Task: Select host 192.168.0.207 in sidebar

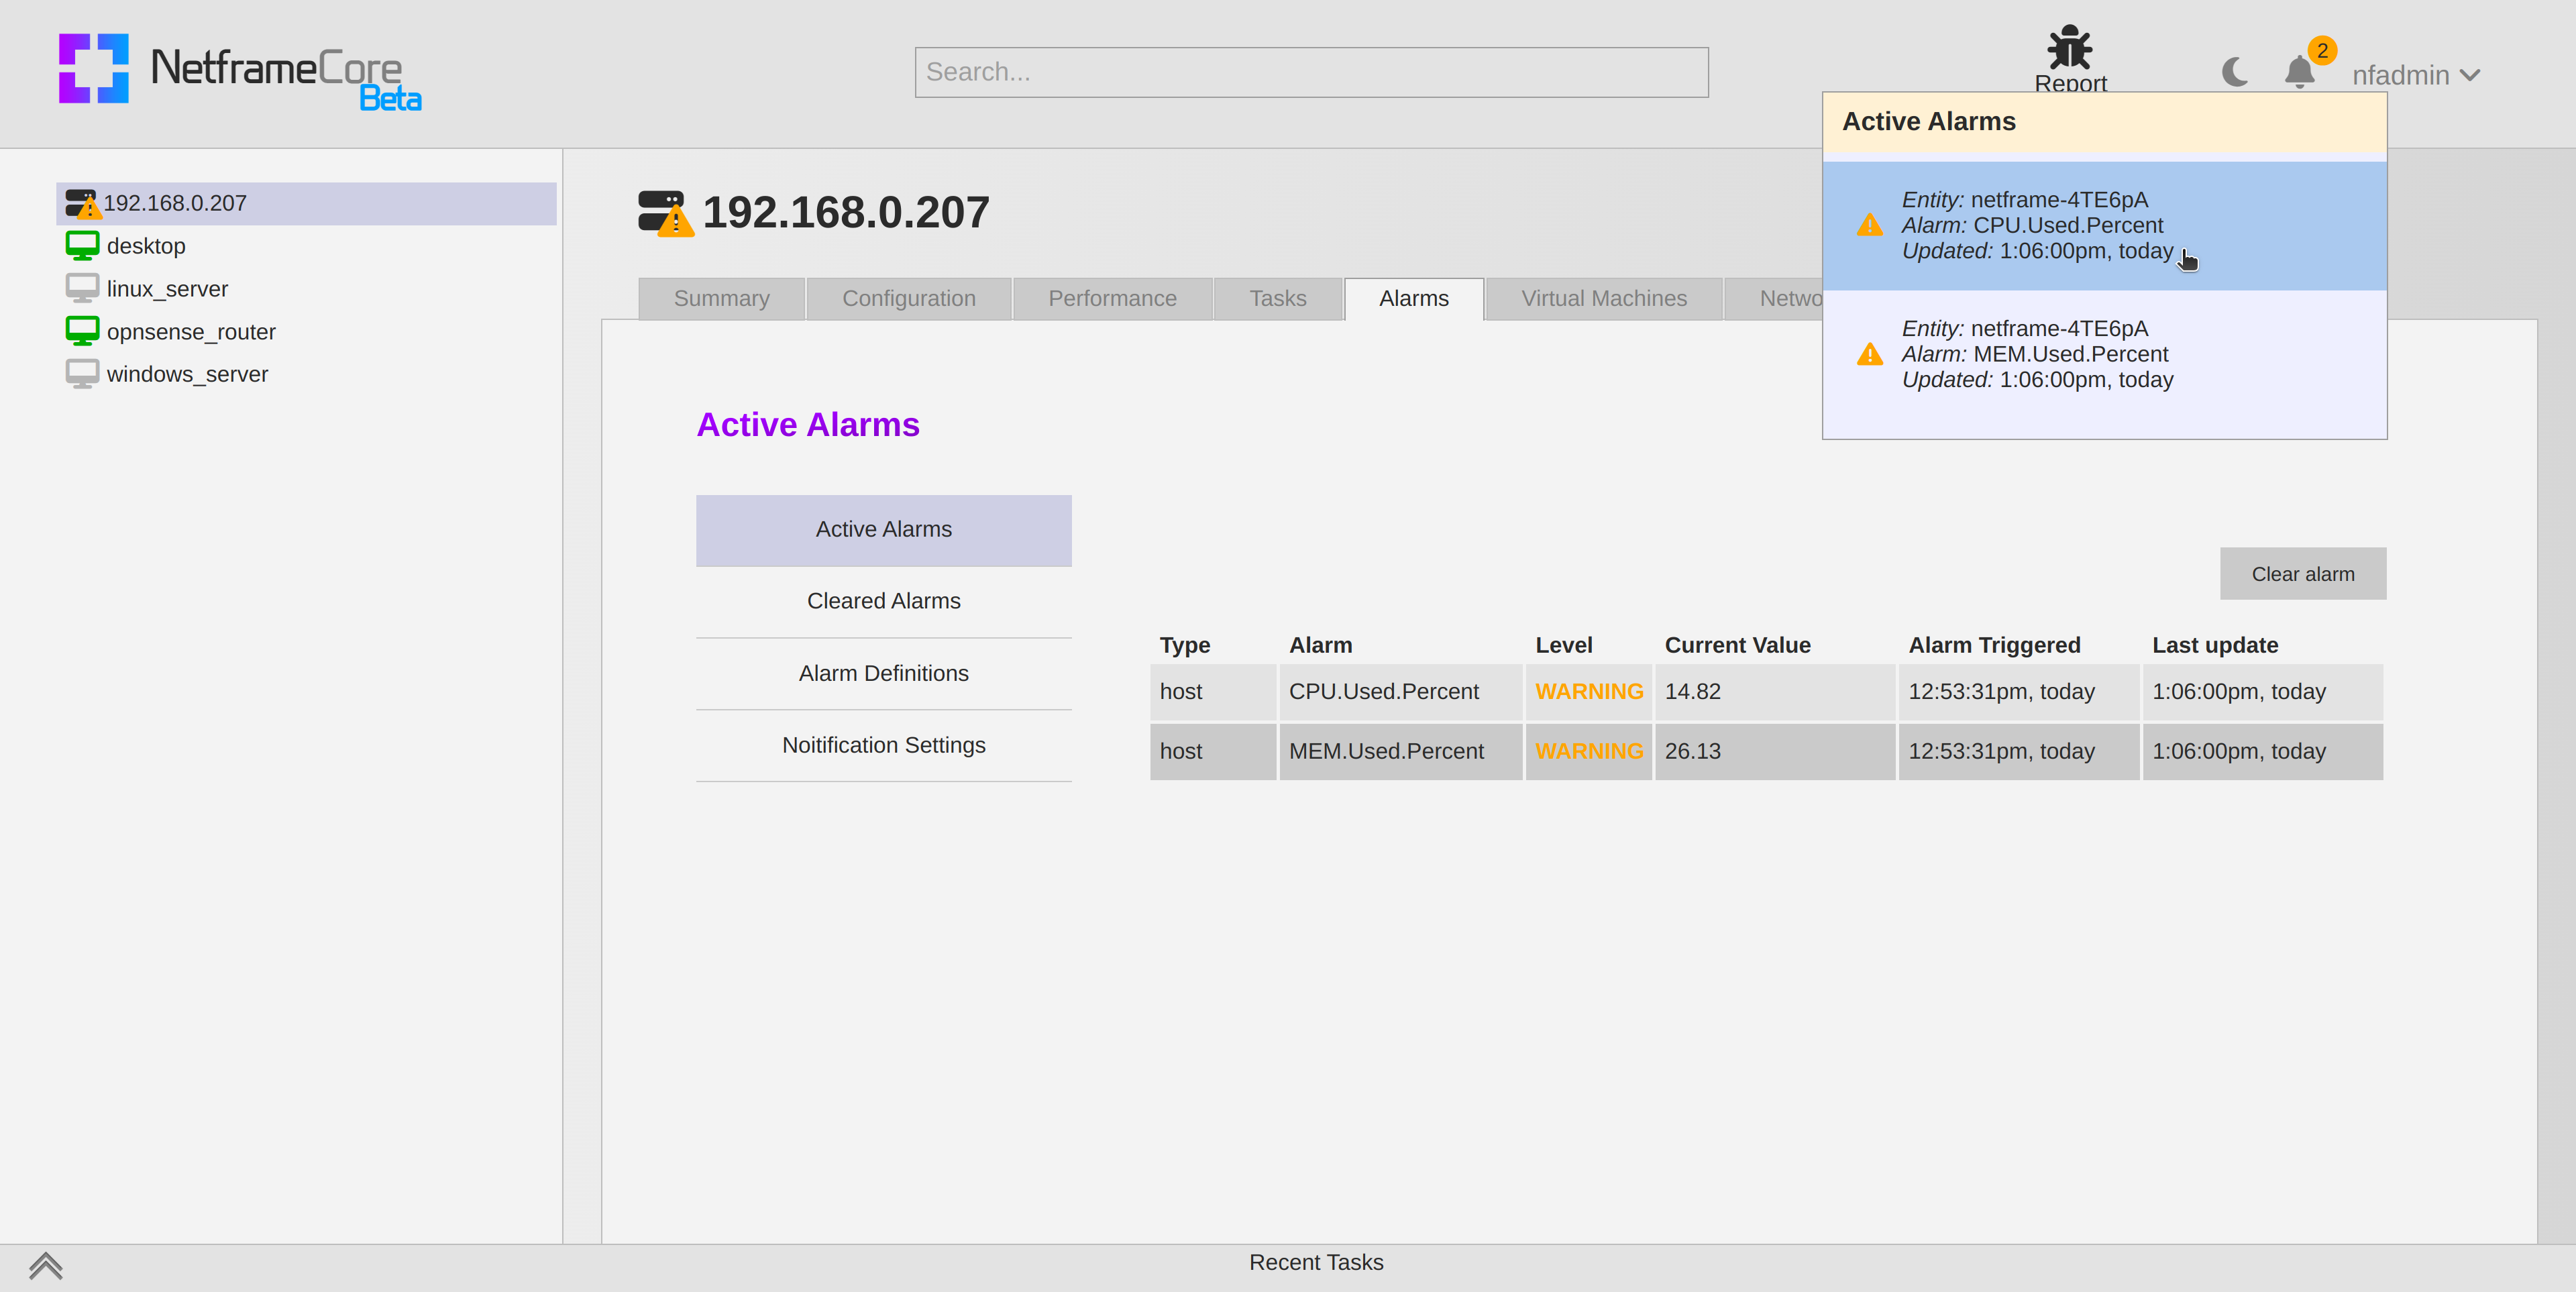Action: coord(306,203)
